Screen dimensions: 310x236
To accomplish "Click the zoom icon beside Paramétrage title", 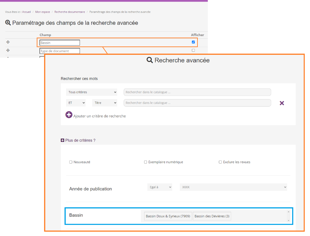I will pyautogui.click(x=8, y=23).
